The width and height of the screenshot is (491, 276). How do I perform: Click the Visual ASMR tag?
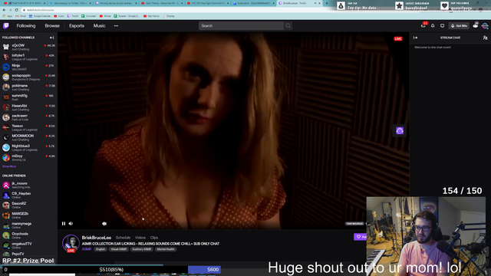click(119, 249)
